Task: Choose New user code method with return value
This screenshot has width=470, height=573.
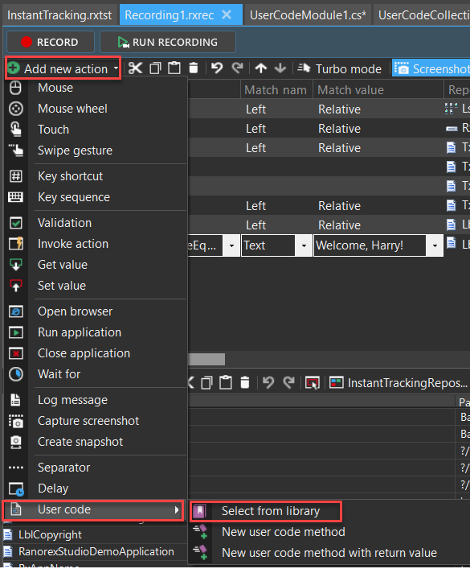Action: (x=329, y=553)
